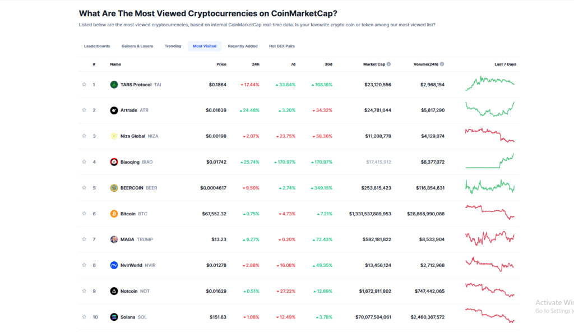Click the Niza Global coin logo
This screenshot has width=574, height=332.
click(x=114, y=136)
